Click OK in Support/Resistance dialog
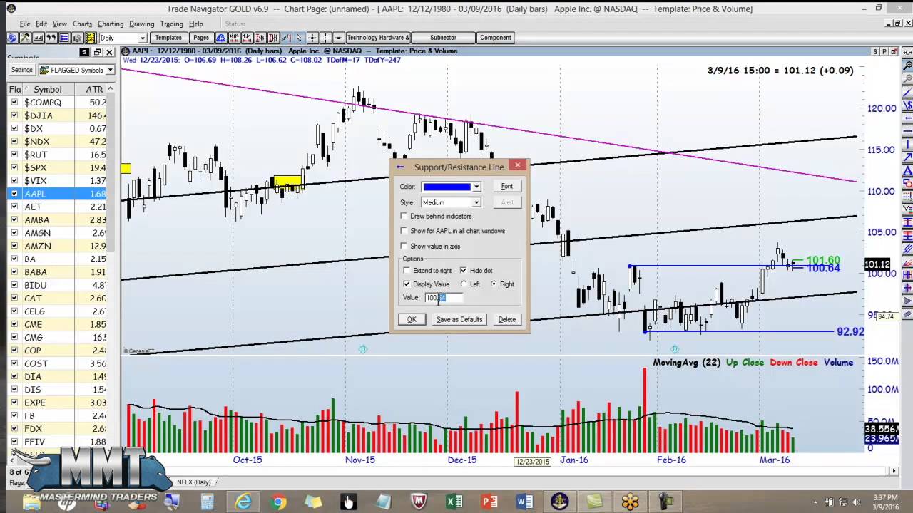The height and width of the screenshot is (513, 913). click(412, 319)
